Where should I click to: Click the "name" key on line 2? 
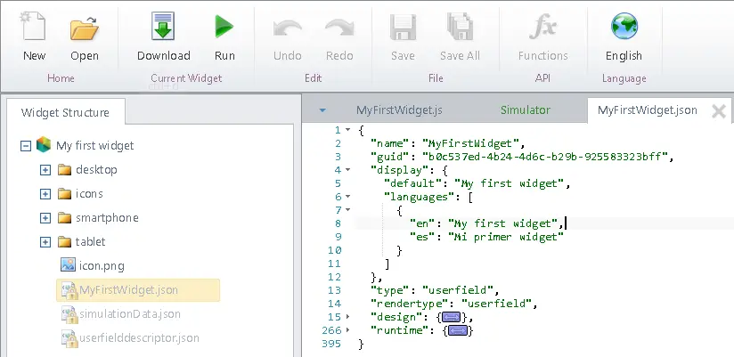[390, 143]
